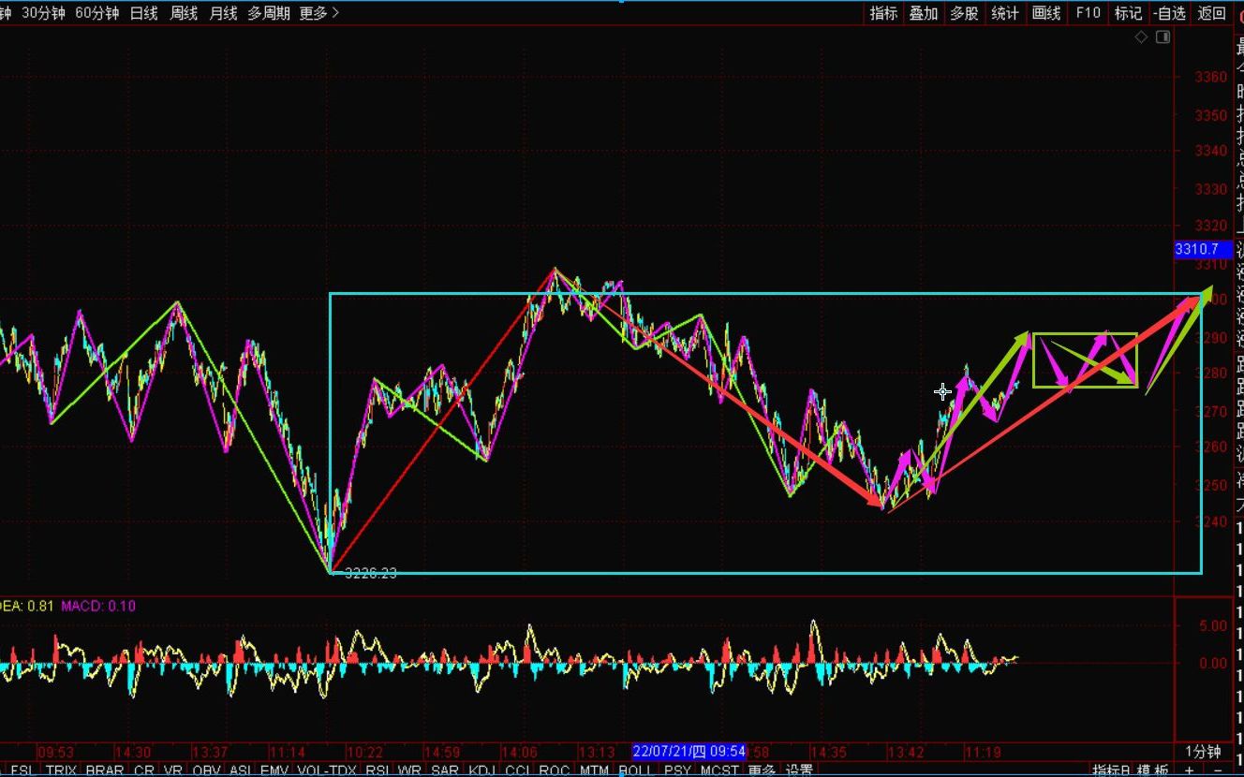The height and width of the screenshot is (777, 1244).
Task: Select the EMV indicator tab
Action: (x=274, y=770)
